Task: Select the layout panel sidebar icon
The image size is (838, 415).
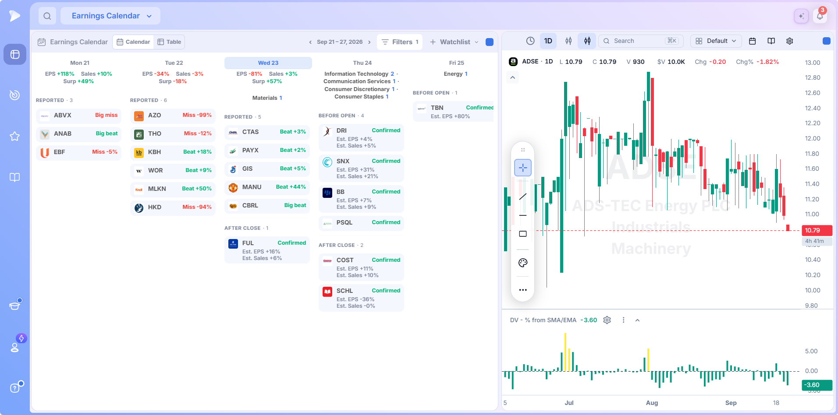Action: coord(15,54)
